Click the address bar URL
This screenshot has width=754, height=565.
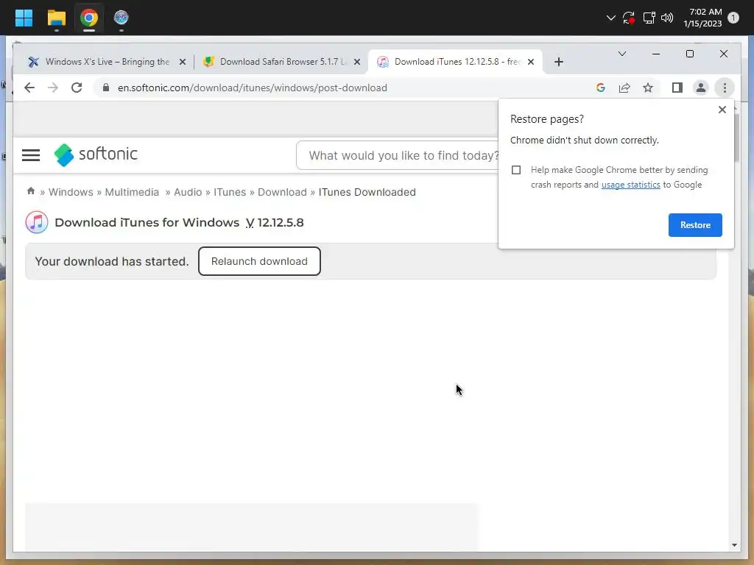pyautogui.click(x=253, y=88)
